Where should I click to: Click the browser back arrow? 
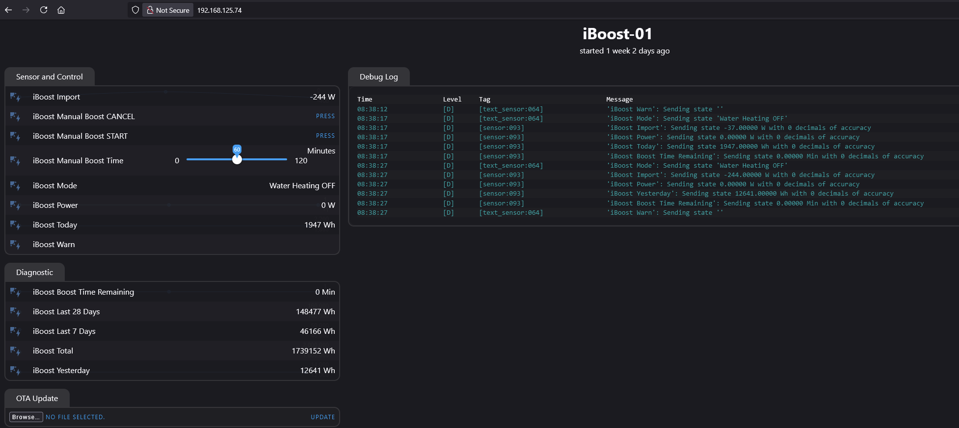8,10
